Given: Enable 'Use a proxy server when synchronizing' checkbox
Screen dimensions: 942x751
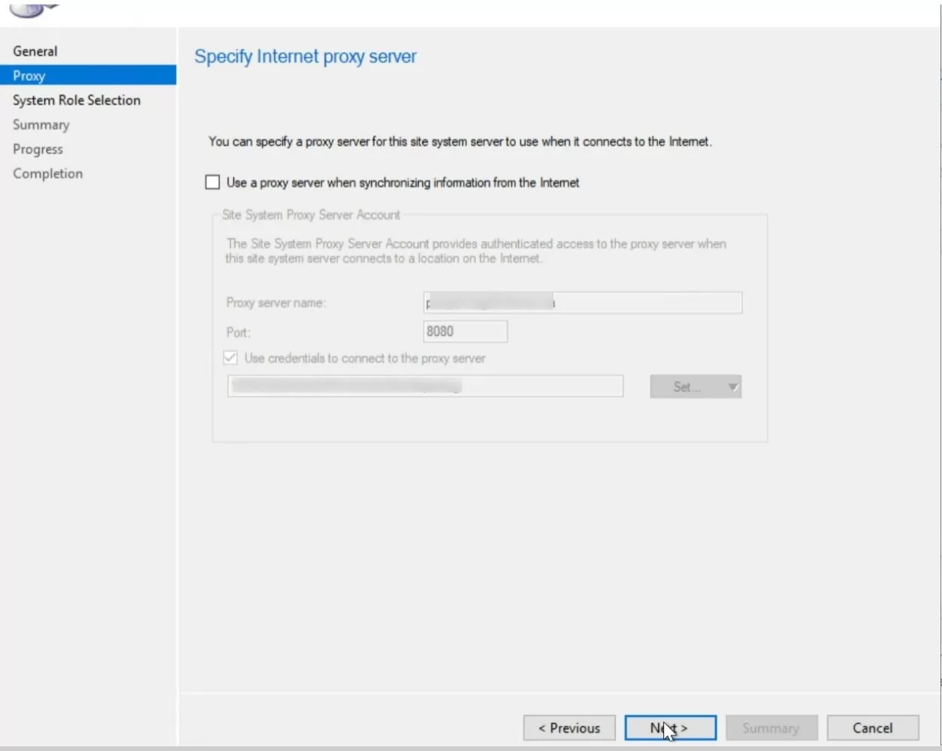Looking at the screenshot, I should 213,182.
